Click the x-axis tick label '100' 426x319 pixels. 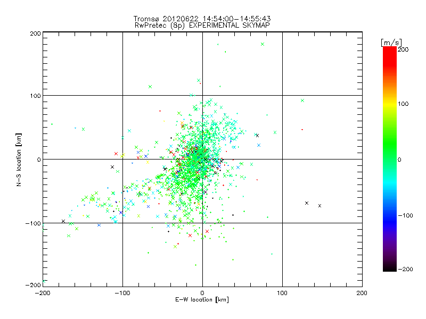tap(282, 293)
